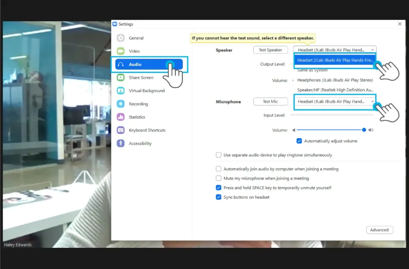Viewport: 409px width, 269px height.
Task: Open Statistics in the sidebar
Action: (x=137, y=117)
